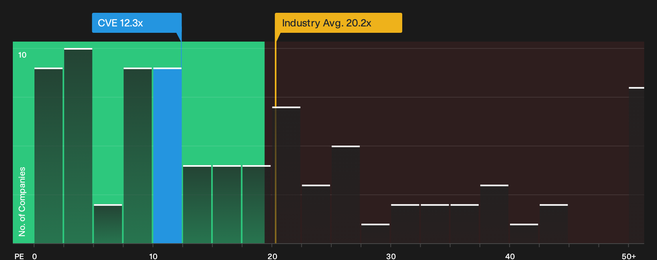This screenshot has width=657, height=260.
Task: Click the x-axis label 50+
Action: (629, 256)
